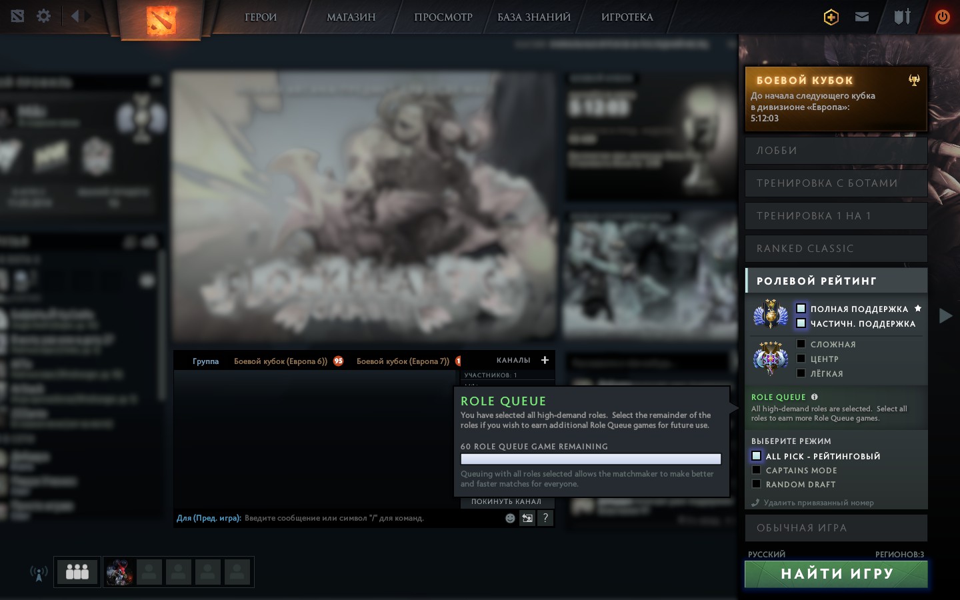
Task: Open the armory icon in top bar
Action: (902, 17)
